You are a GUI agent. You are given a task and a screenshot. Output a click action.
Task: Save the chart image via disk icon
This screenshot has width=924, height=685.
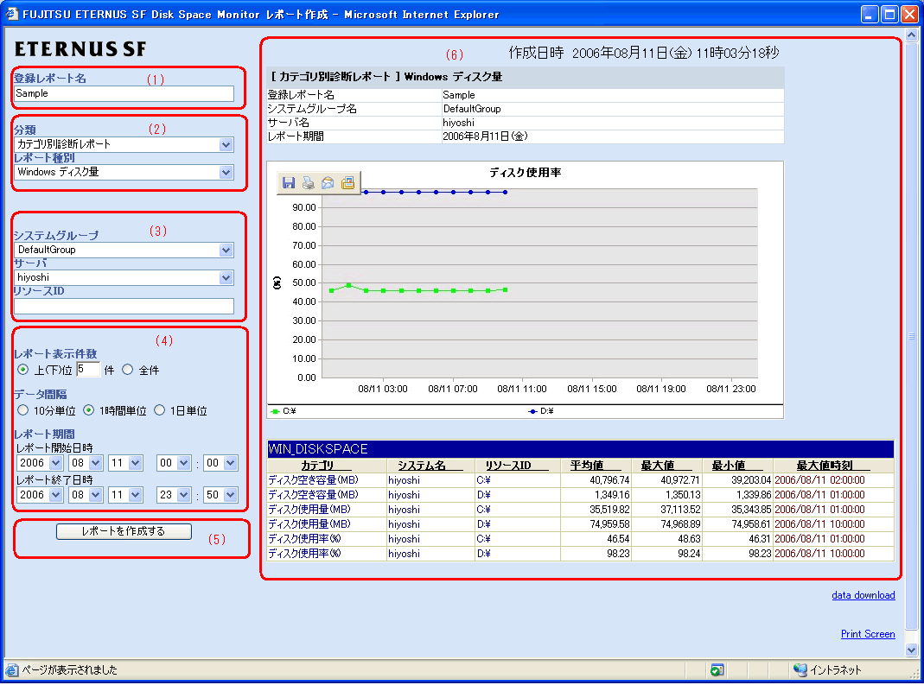(x=288, y=183)
